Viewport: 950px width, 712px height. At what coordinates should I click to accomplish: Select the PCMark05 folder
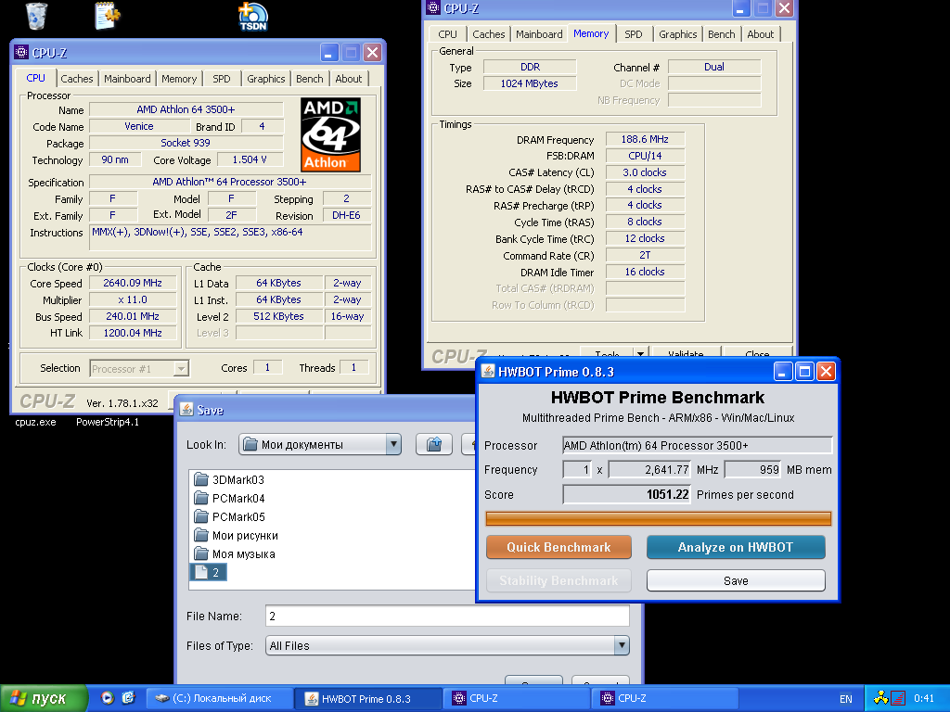click(x=229, y=517)
